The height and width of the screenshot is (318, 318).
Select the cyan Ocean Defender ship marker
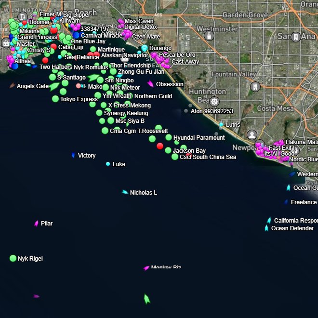tap(266, 228)
